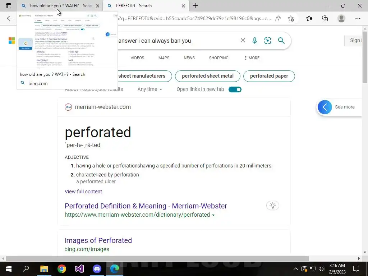368x276 pixels.
Task: Go back using the browser back arrow
Action: coord(10,18)
